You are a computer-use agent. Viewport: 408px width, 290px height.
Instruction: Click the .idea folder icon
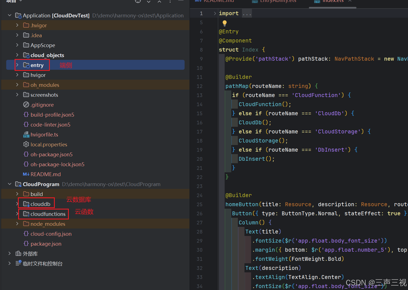pyautogui.click(x=26, y=35)
